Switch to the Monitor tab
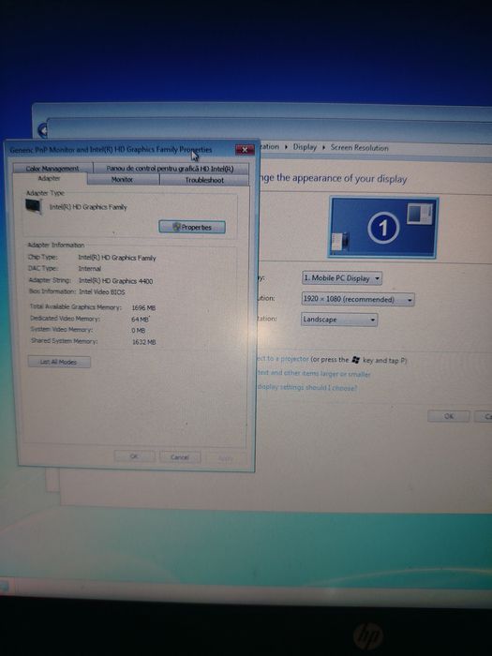The width and height of the screenshot is (492, 656). tap(123, 180)
